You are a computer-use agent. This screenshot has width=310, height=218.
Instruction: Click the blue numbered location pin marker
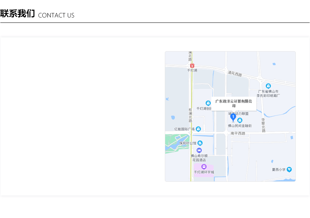point(233,118)
